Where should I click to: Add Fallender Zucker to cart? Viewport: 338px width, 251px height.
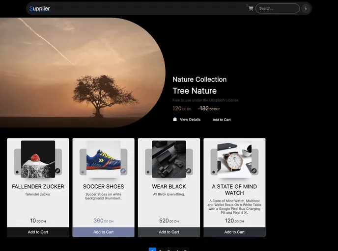pos(38,232)
